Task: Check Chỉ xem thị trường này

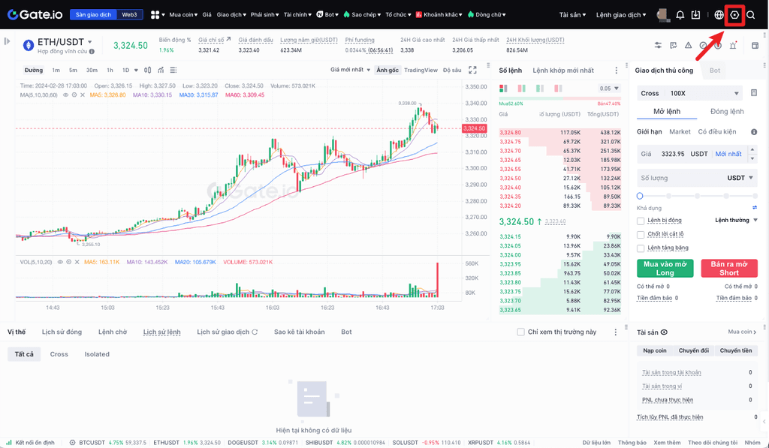Action: [x=521, y=332]
